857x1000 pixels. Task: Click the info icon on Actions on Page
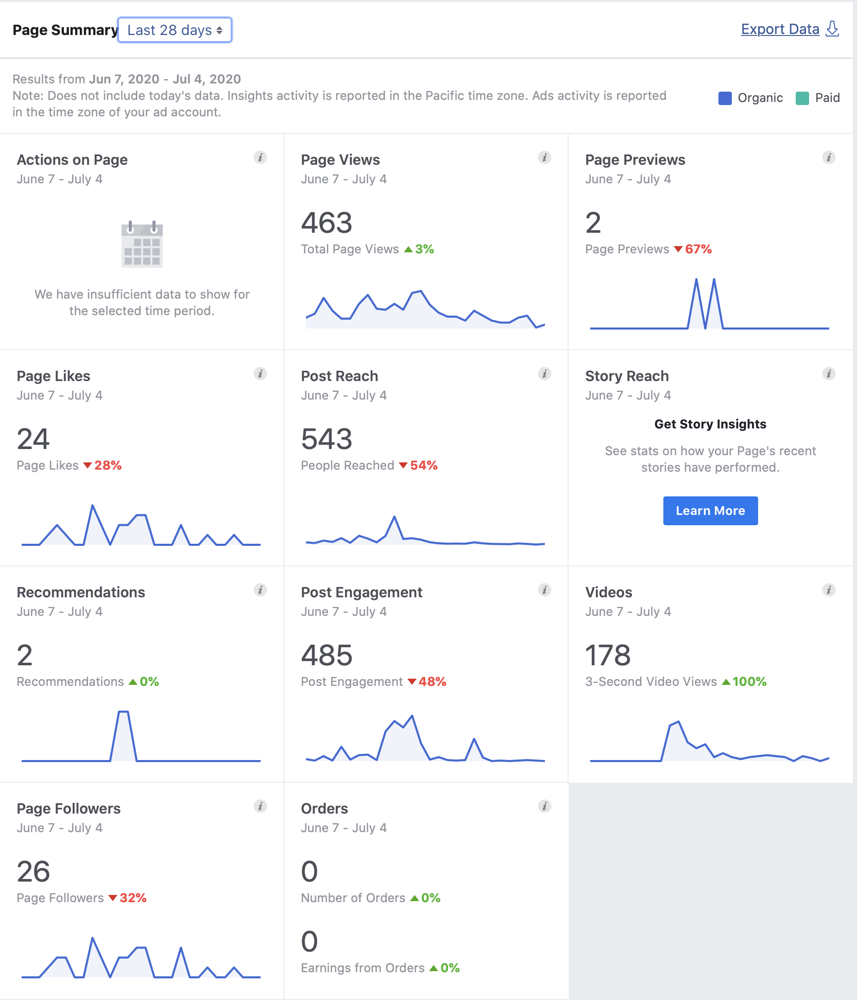260,158
